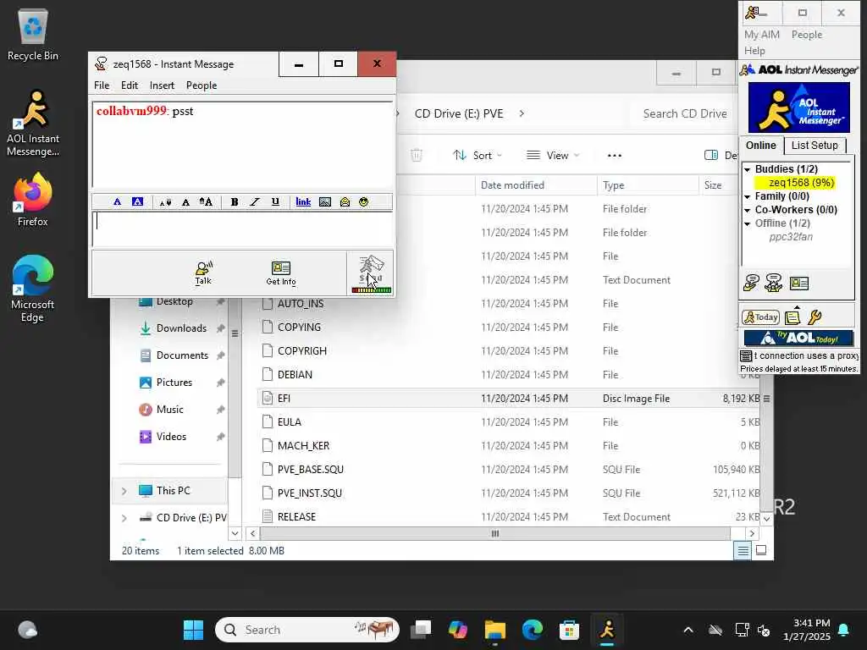Click the AOL Instant Messenger logo banner
Viewport: 867px width, 650px height.
[798, 107]
